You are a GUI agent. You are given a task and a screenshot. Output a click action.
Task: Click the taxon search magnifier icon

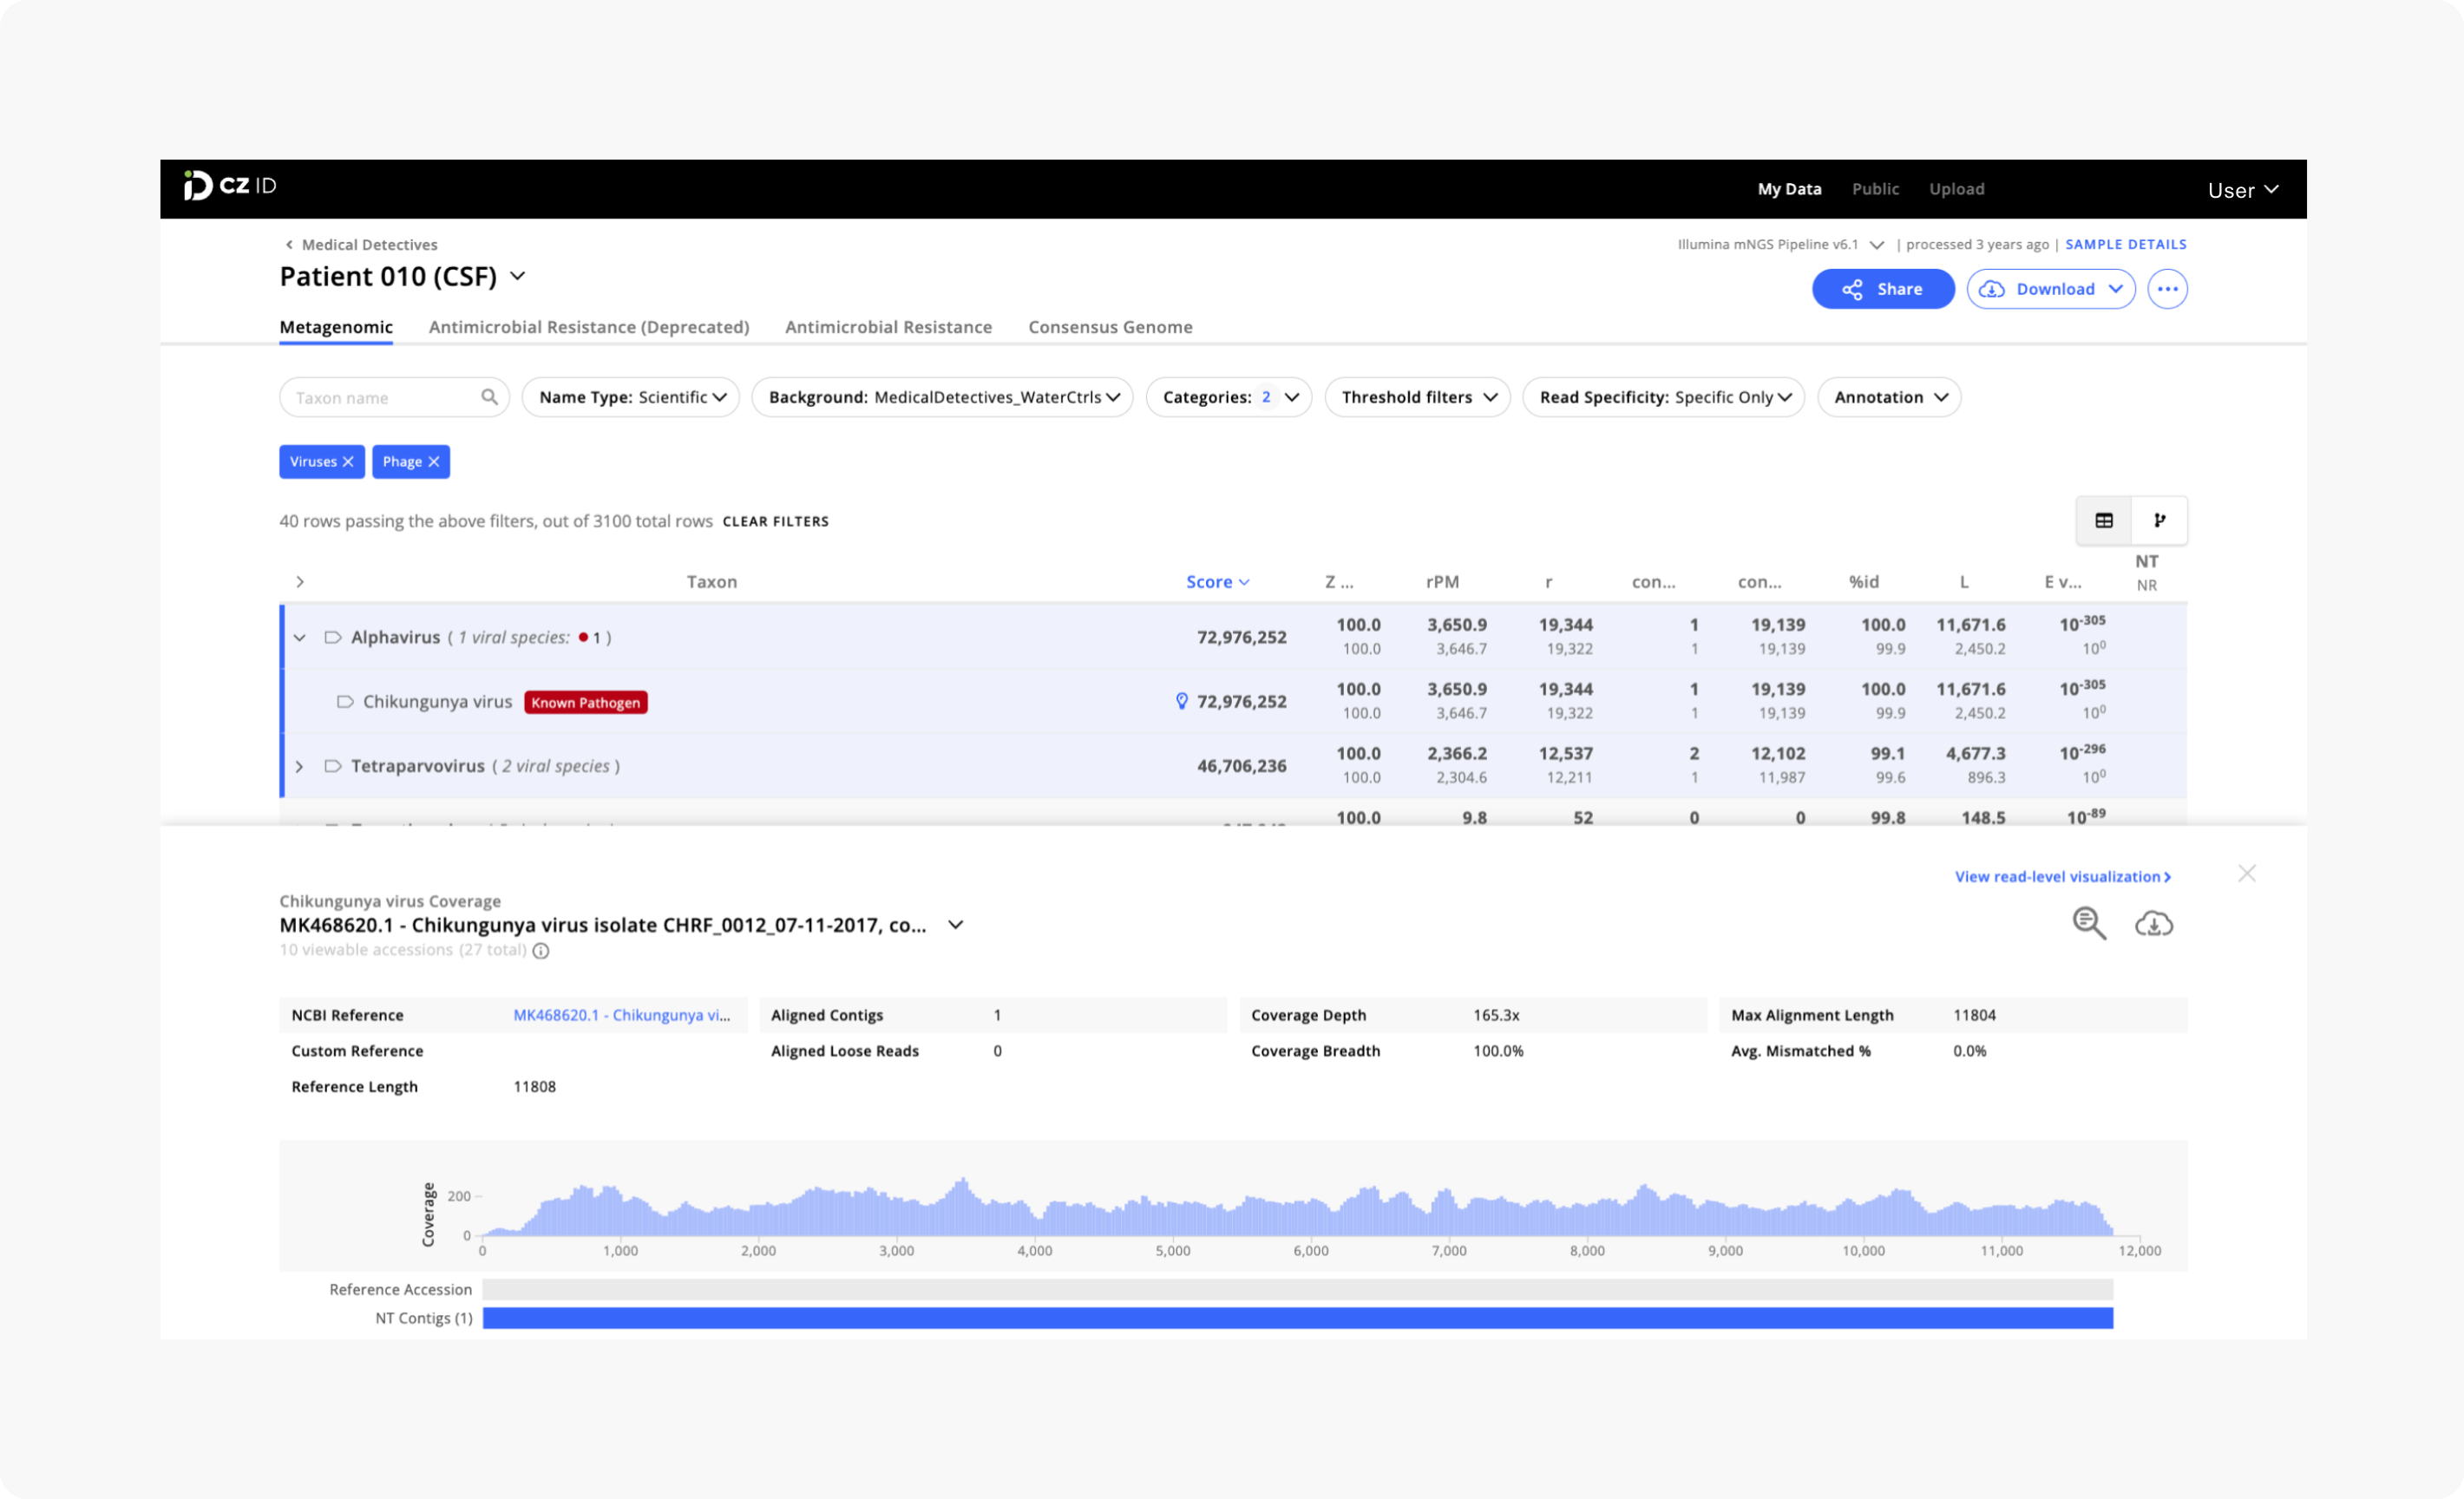click(x=489, y=397)
